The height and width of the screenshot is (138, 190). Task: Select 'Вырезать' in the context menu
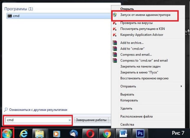pos(127,94)
